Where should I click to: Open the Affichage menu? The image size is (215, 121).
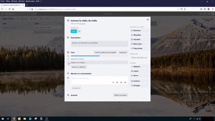tap(14, 1)
